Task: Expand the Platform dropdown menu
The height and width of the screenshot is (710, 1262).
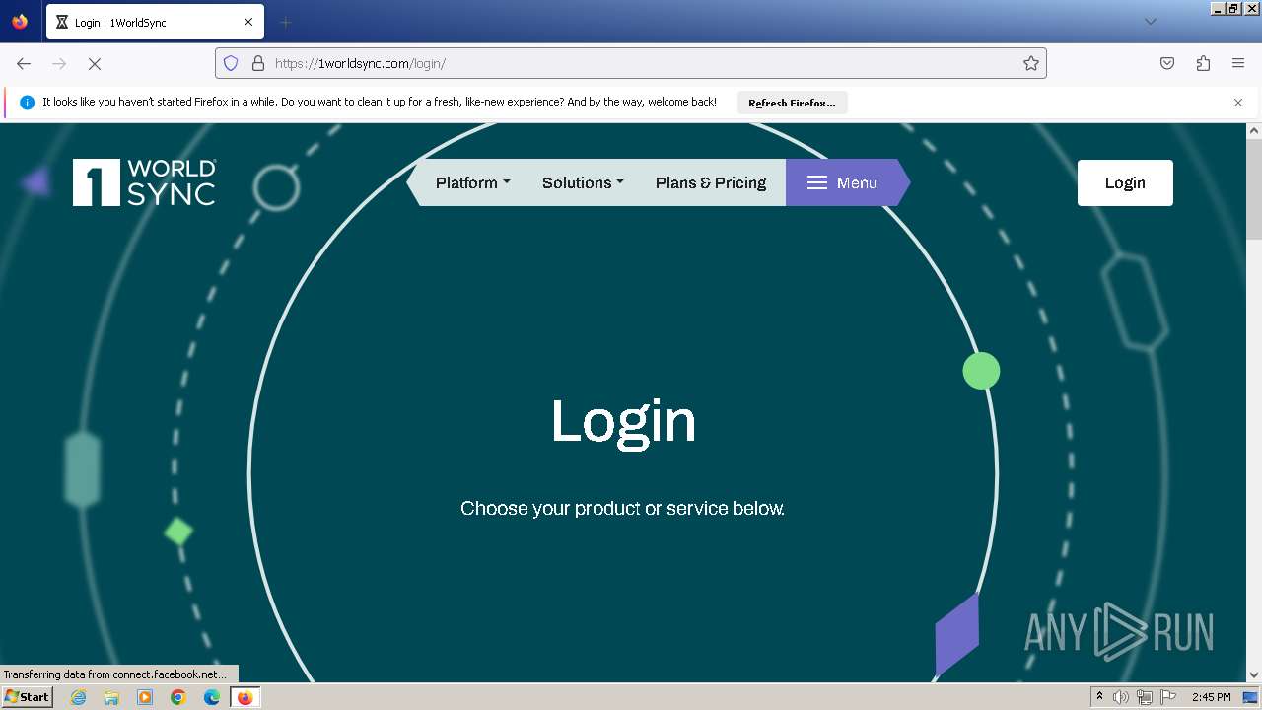Action: 473,182
